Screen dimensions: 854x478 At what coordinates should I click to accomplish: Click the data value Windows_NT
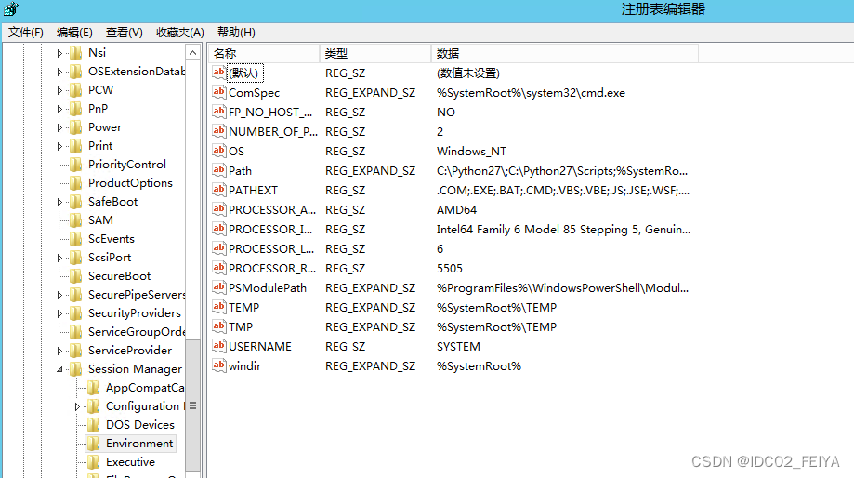[471, 151]
